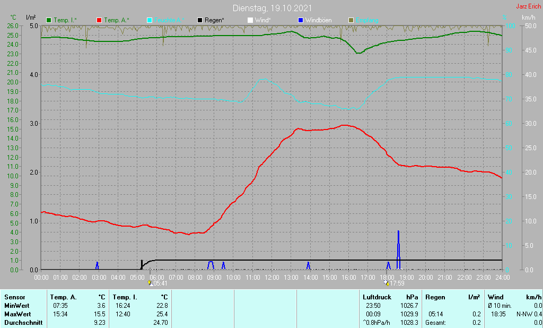Image resolution: width=543 pixels, height=328 pixels.
Task: Click the blue Windböen legend swatch
Action: [x=301, y=21]
